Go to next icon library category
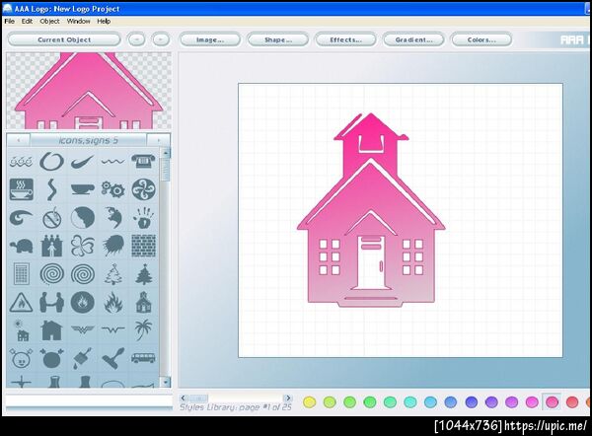The image size is (592, 436). click(159, 140)
